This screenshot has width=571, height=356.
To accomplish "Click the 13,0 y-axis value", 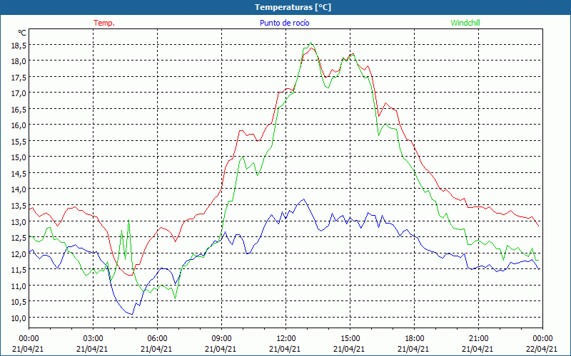I will (18, 221).
